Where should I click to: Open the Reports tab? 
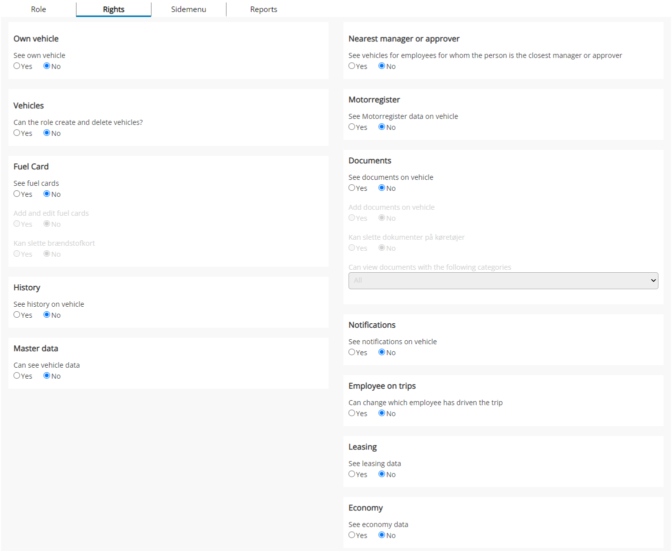[x=263, y=9]
